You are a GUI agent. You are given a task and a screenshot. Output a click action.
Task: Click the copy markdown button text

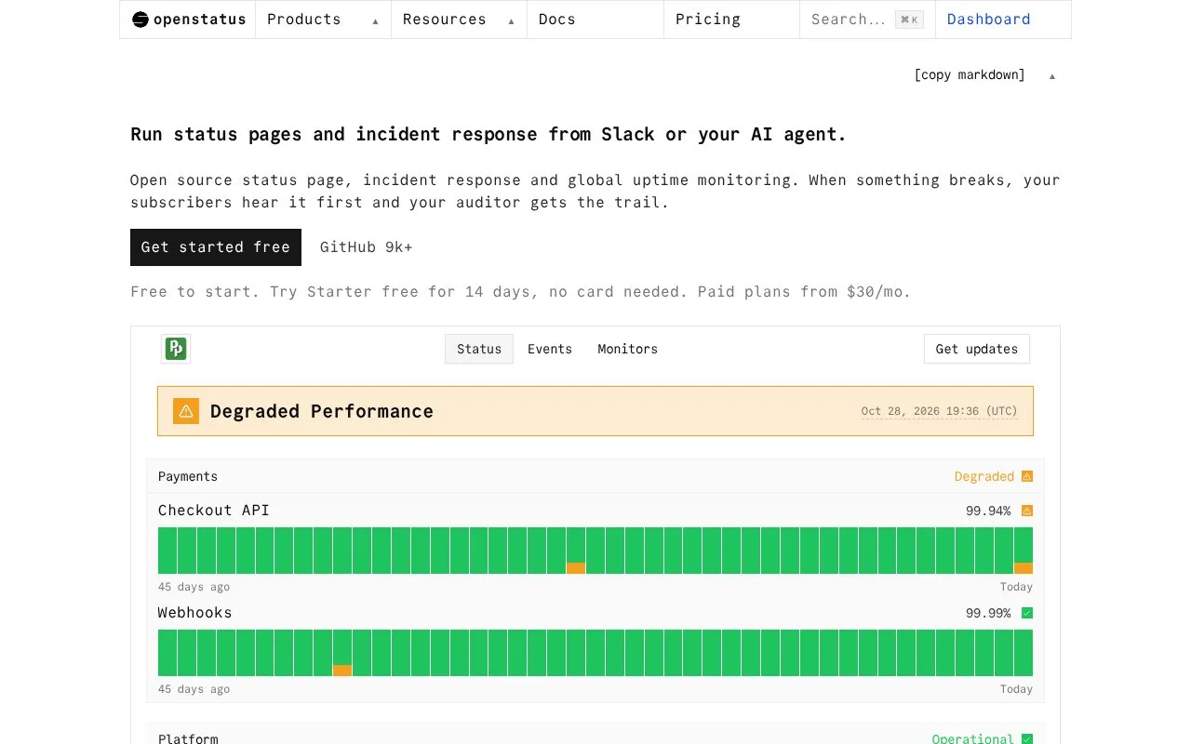point(970,75)
